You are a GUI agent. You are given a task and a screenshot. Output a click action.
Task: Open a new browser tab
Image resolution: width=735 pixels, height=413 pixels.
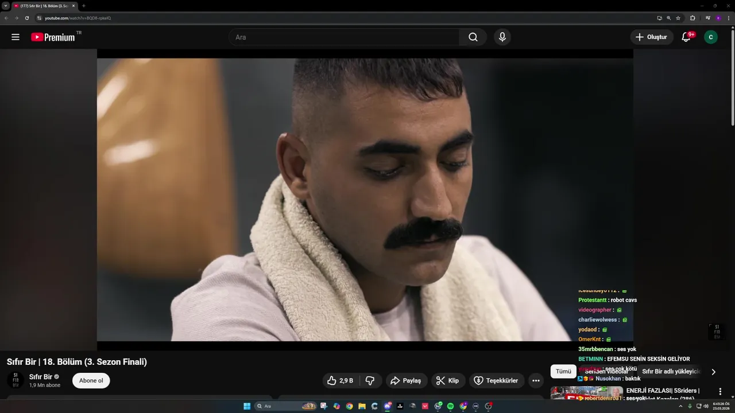pos(84,6)
